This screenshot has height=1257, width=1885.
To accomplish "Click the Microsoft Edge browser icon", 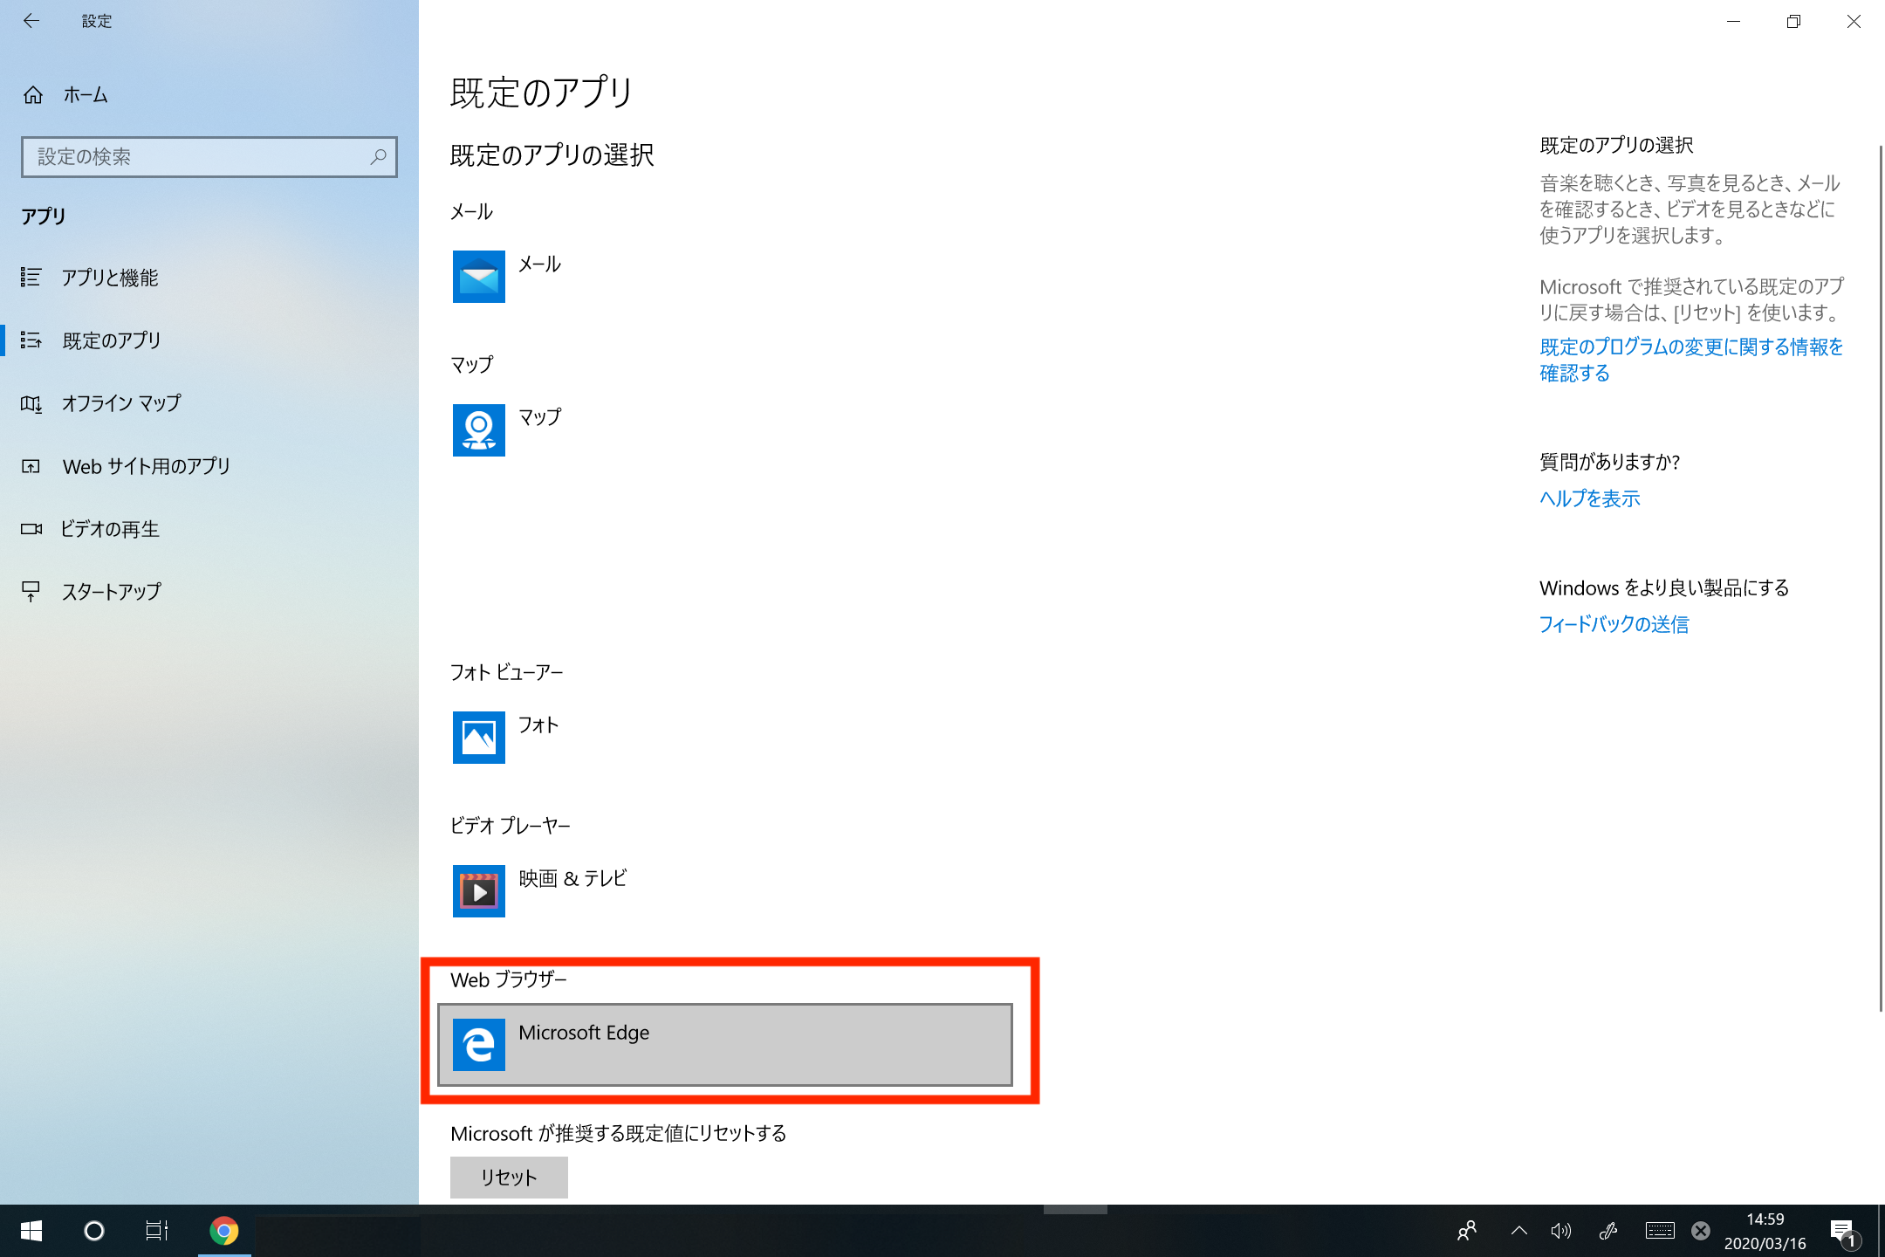I will (x=478, y=1045).
